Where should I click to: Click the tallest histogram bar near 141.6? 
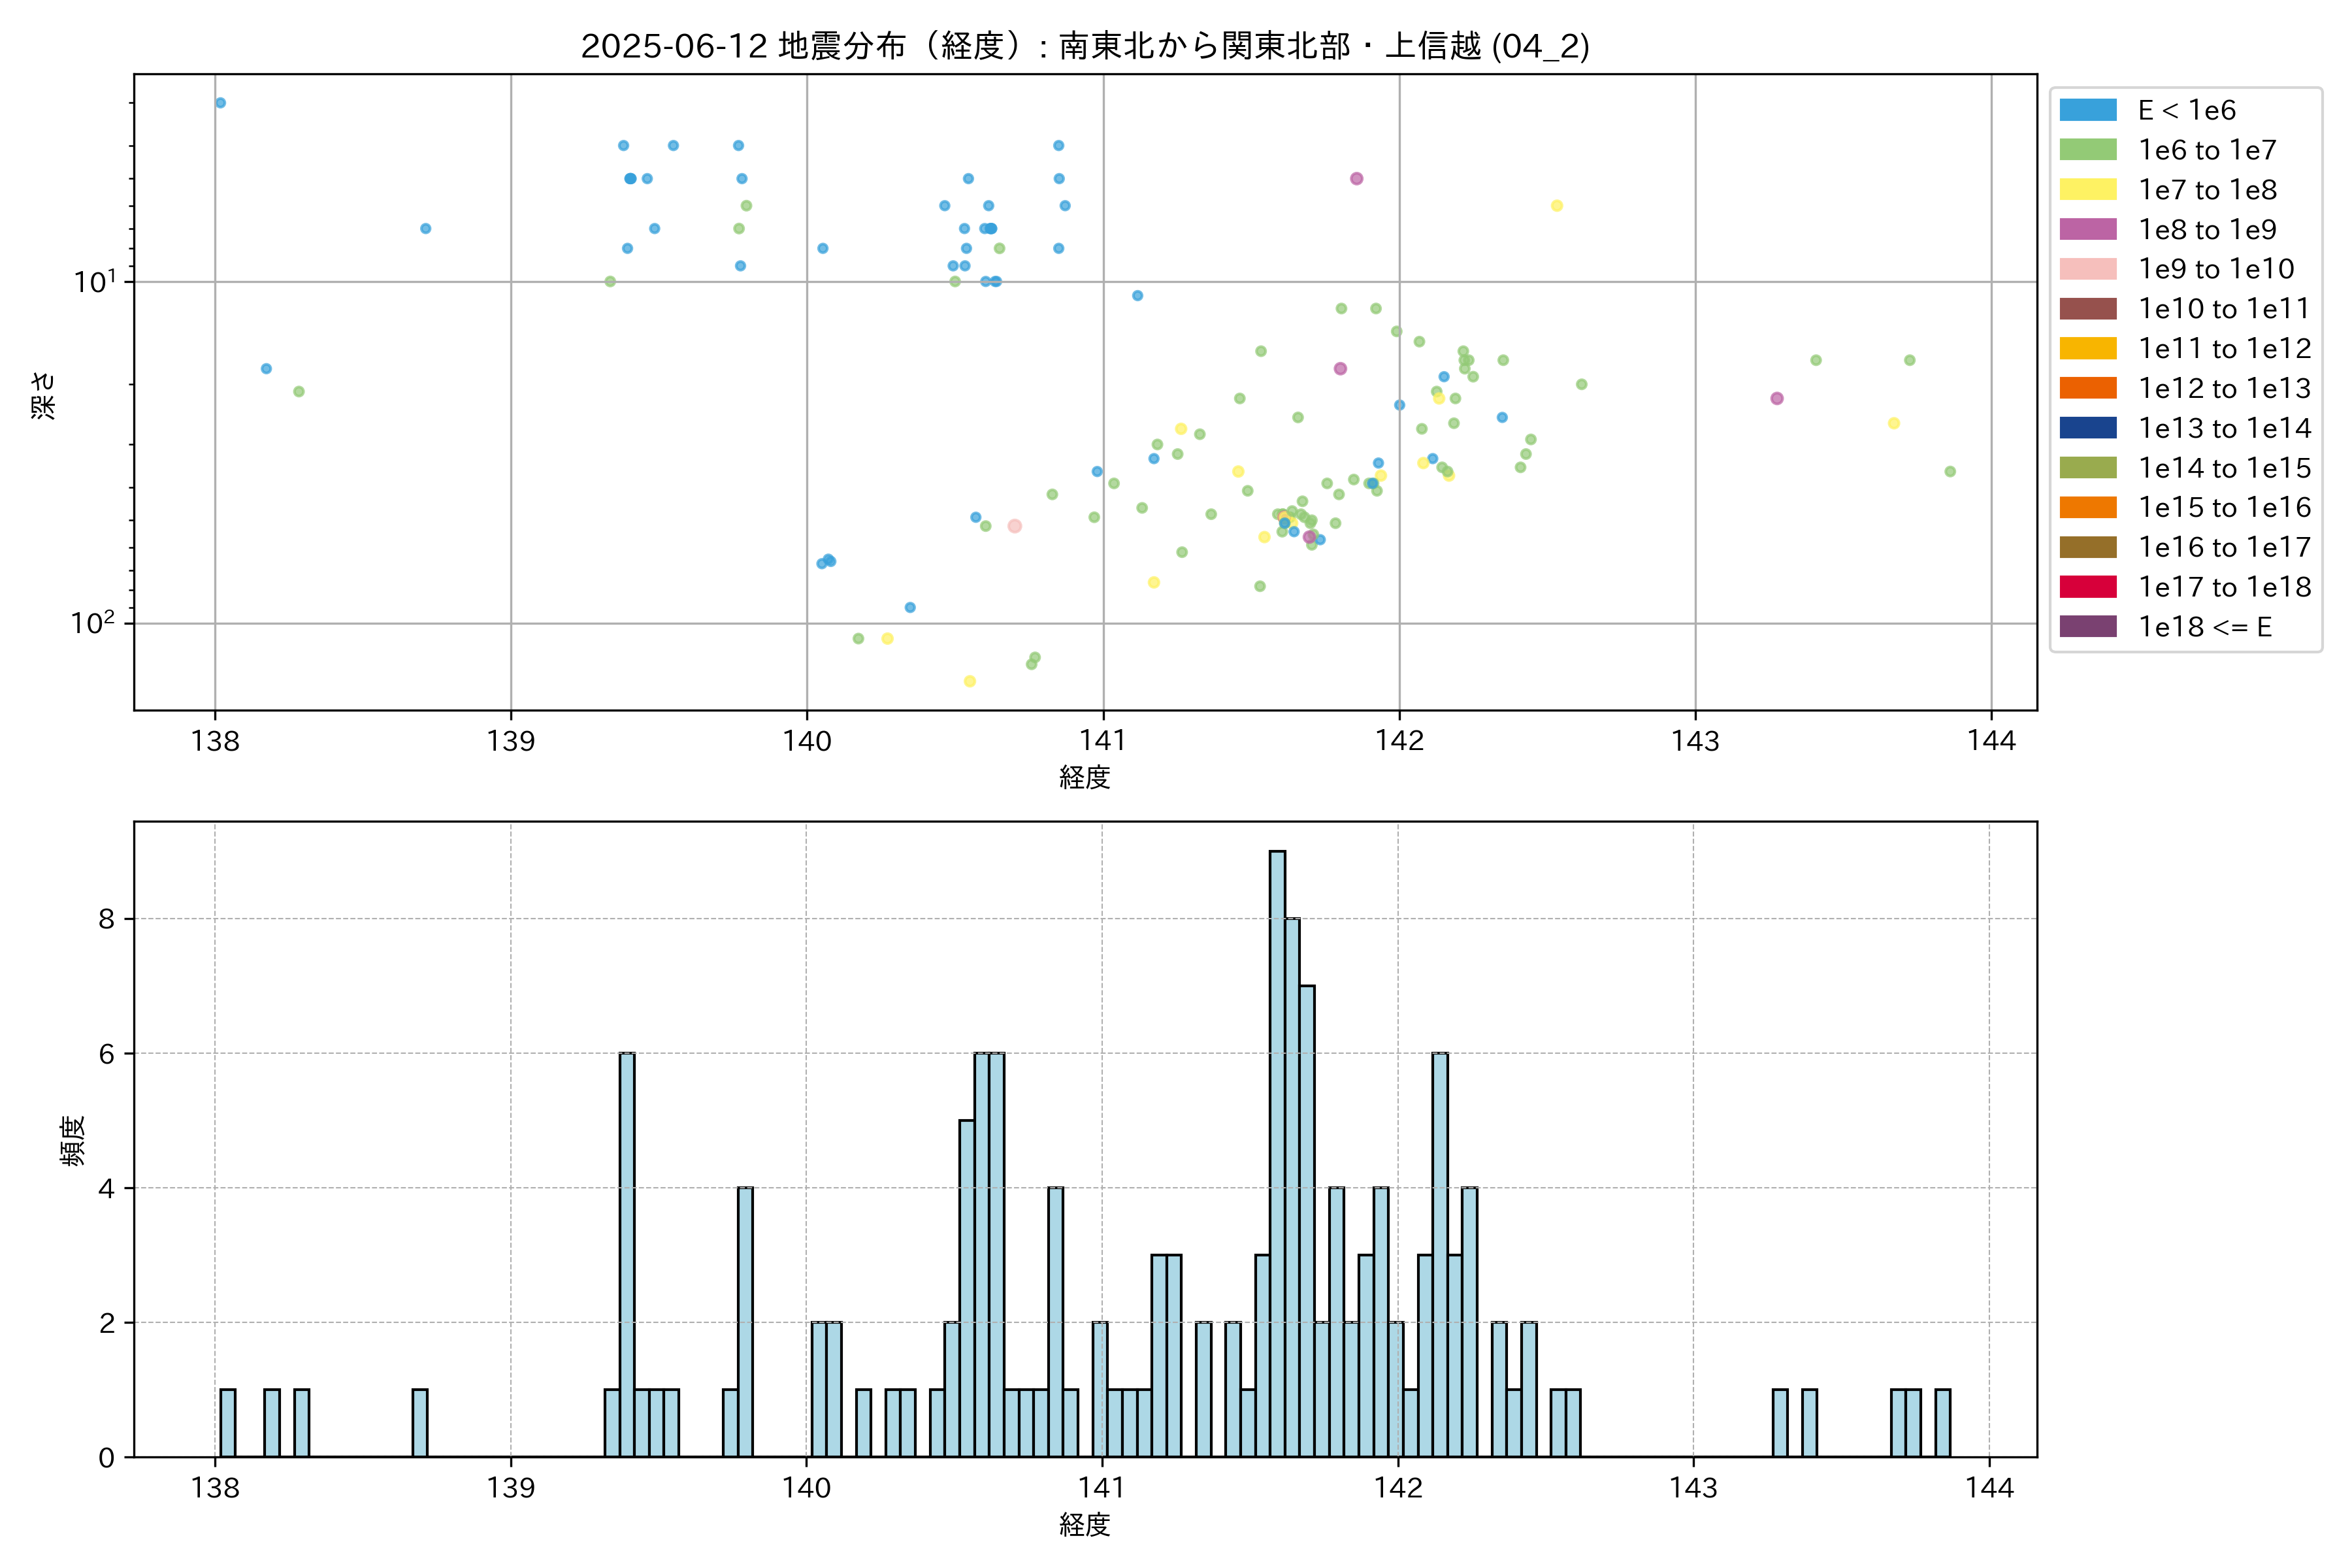click(x=1277, y=1150)
